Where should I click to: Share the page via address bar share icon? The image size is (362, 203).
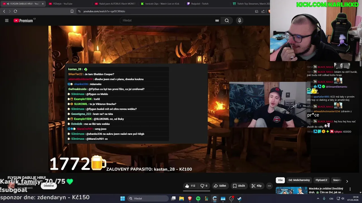tap(263, 11)
